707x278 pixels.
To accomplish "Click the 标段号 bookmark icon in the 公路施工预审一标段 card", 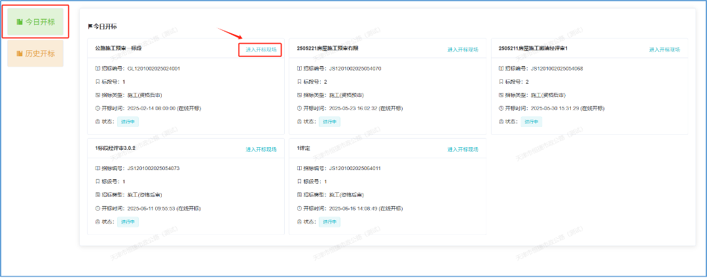I will 98,82.
